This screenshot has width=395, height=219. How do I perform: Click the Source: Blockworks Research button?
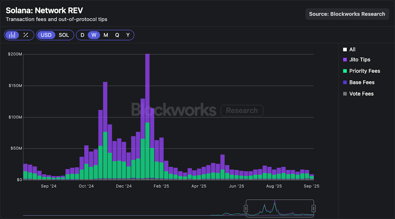[x=347, y=14]
